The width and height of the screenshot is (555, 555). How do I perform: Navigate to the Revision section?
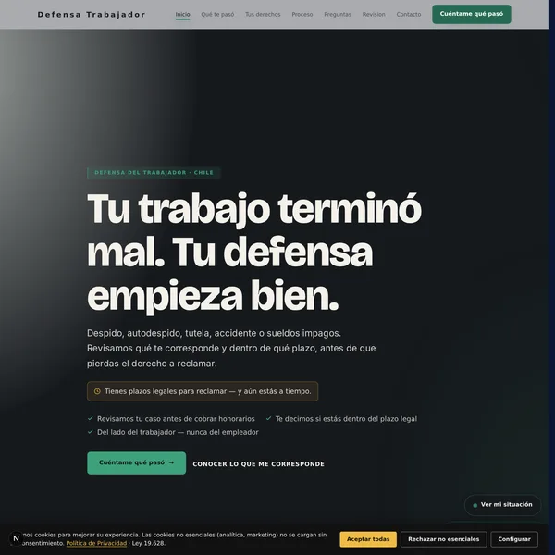click(x=374, y=15)
